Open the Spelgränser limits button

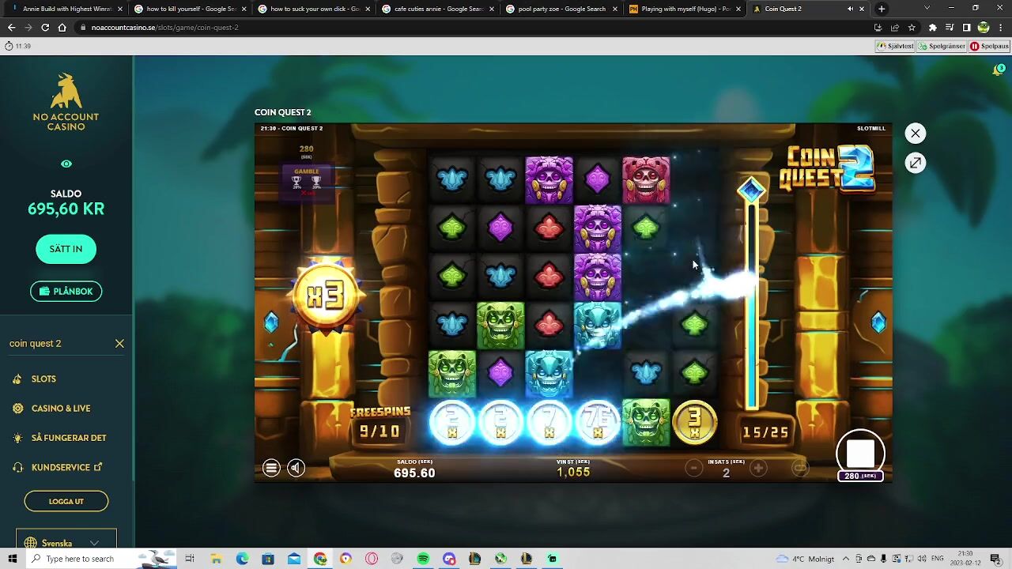pyautogui.click(x=942, y=46)
